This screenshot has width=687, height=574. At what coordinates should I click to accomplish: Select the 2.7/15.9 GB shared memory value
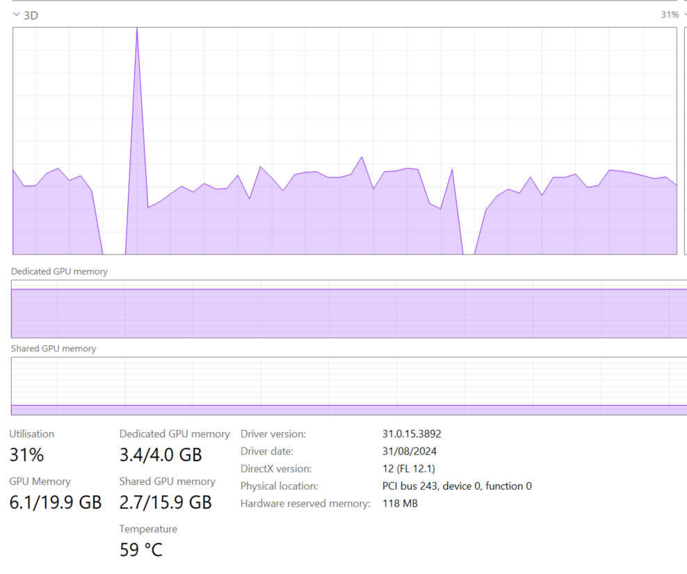pos(165,502)
